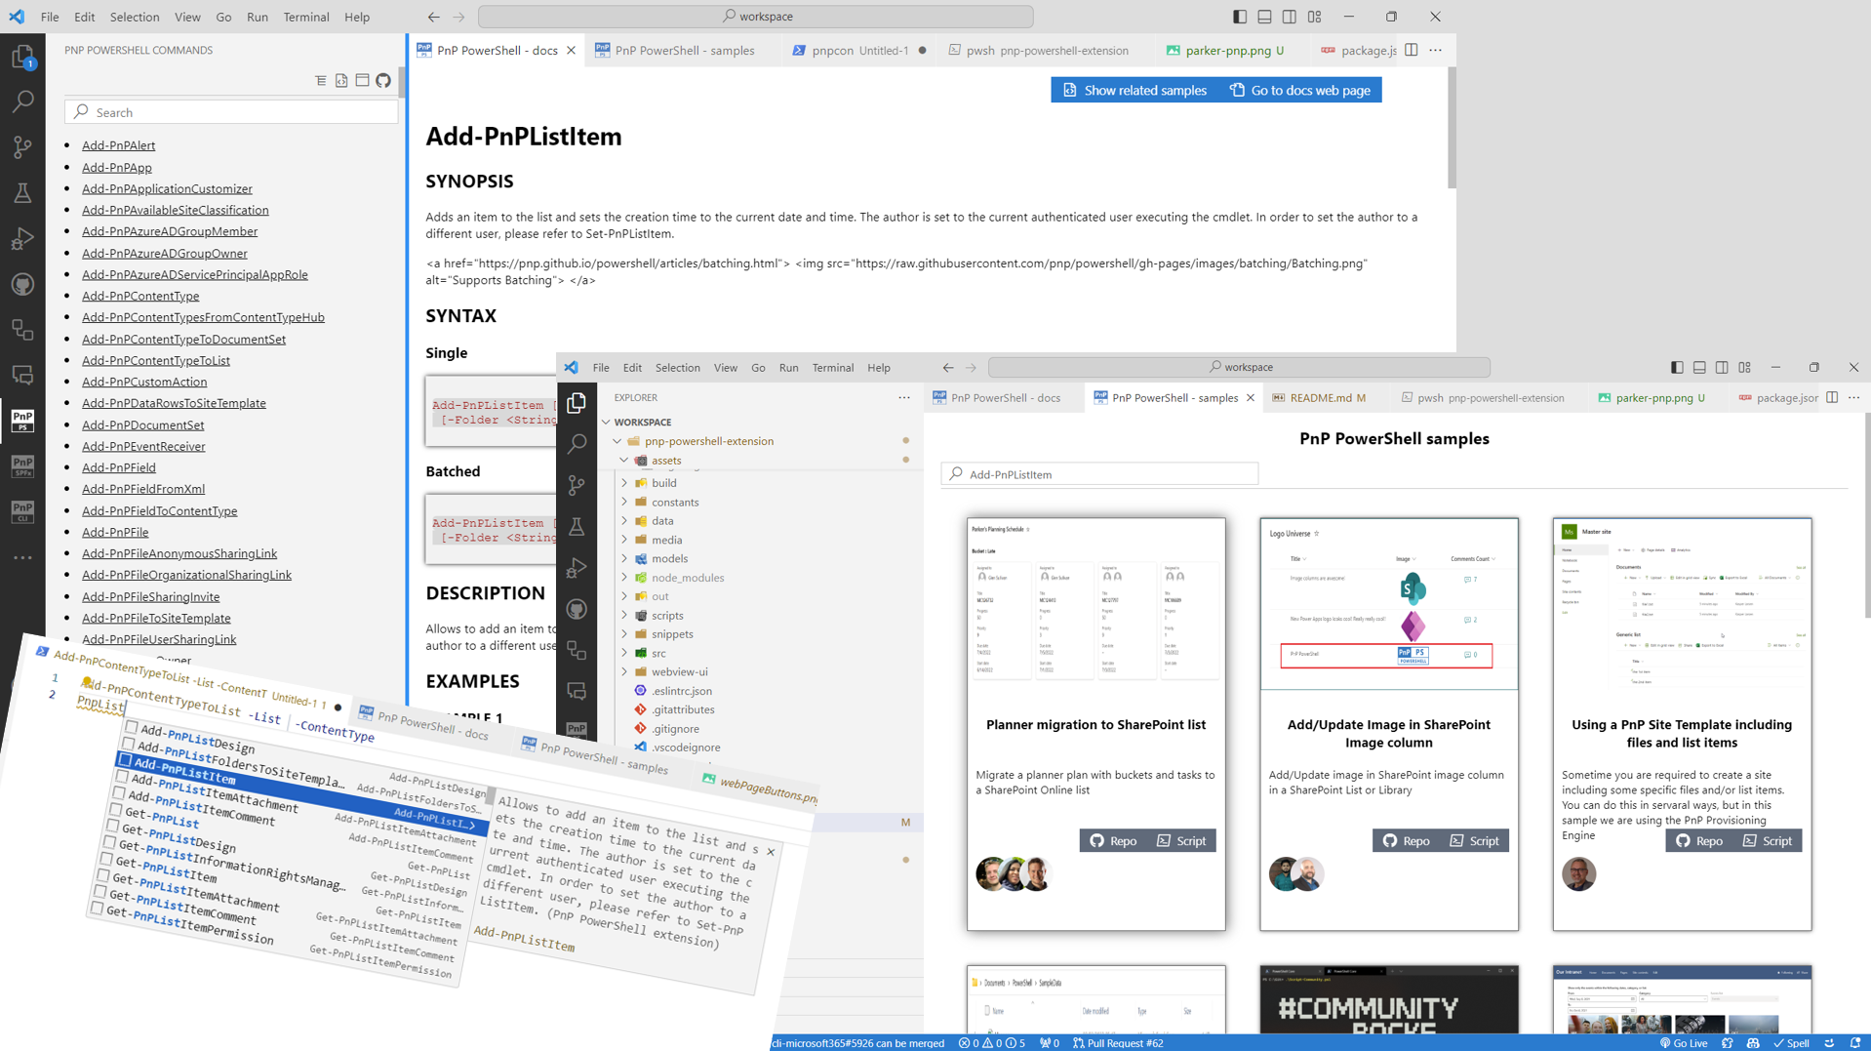This screenshot has height=1051, width=1871.
Task: Toggle secondary sidebar icon in the samples window title bar
Action: 1722,367
